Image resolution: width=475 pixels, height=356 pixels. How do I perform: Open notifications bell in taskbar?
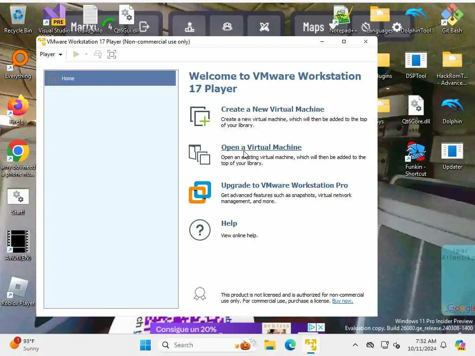[x=443, y=345]
